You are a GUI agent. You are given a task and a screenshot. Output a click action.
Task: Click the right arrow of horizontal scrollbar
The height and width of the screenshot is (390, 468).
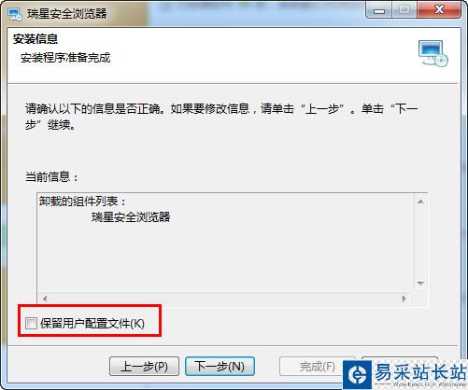tap(404, 299)
